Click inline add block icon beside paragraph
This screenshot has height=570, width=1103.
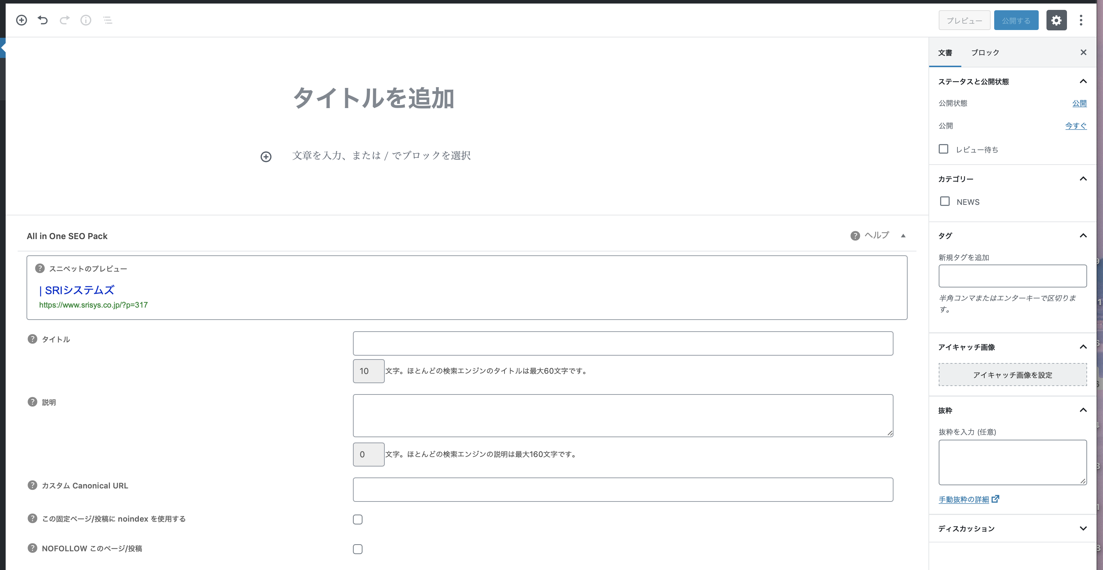pos(266,156)
